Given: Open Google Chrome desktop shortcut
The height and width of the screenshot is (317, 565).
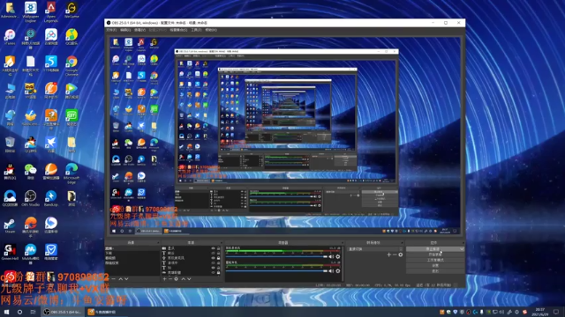Looking at the screenshot, I should point(72,65).
